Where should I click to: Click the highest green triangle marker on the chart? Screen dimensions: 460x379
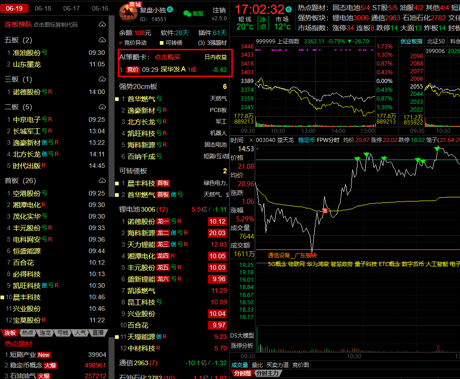coord(437,149)
